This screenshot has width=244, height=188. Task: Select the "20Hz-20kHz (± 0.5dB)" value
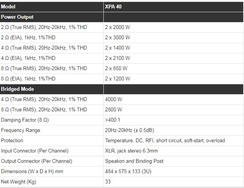130,130
